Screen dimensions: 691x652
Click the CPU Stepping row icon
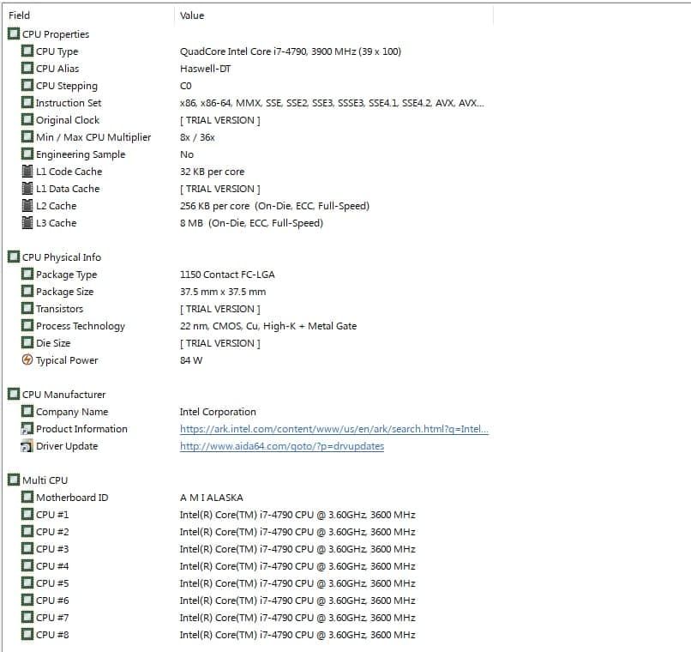point(27,85)
